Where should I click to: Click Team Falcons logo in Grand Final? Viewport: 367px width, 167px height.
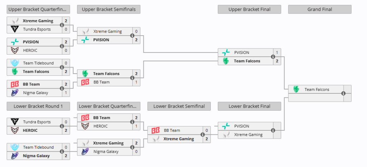pos(296,89)
